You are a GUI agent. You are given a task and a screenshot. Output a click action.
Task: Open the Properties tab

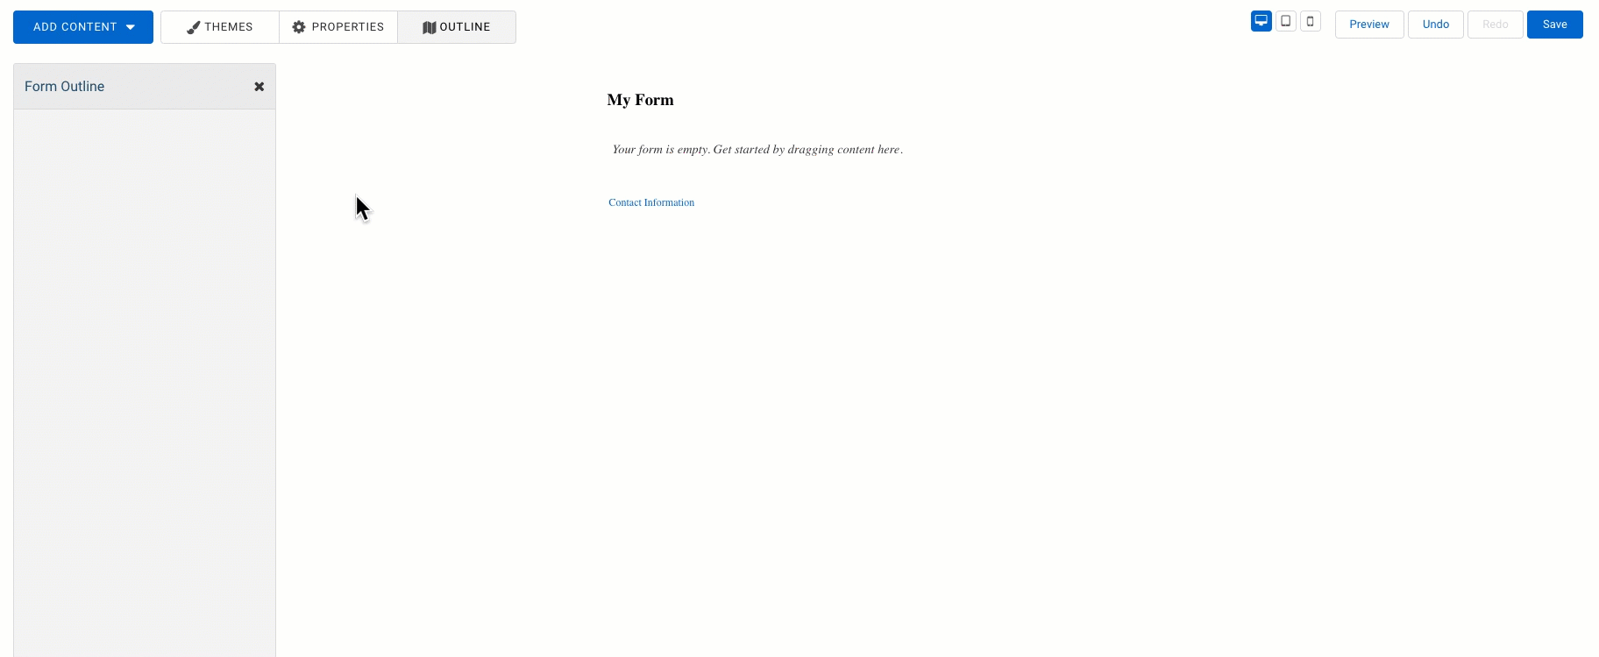[338, 27]
